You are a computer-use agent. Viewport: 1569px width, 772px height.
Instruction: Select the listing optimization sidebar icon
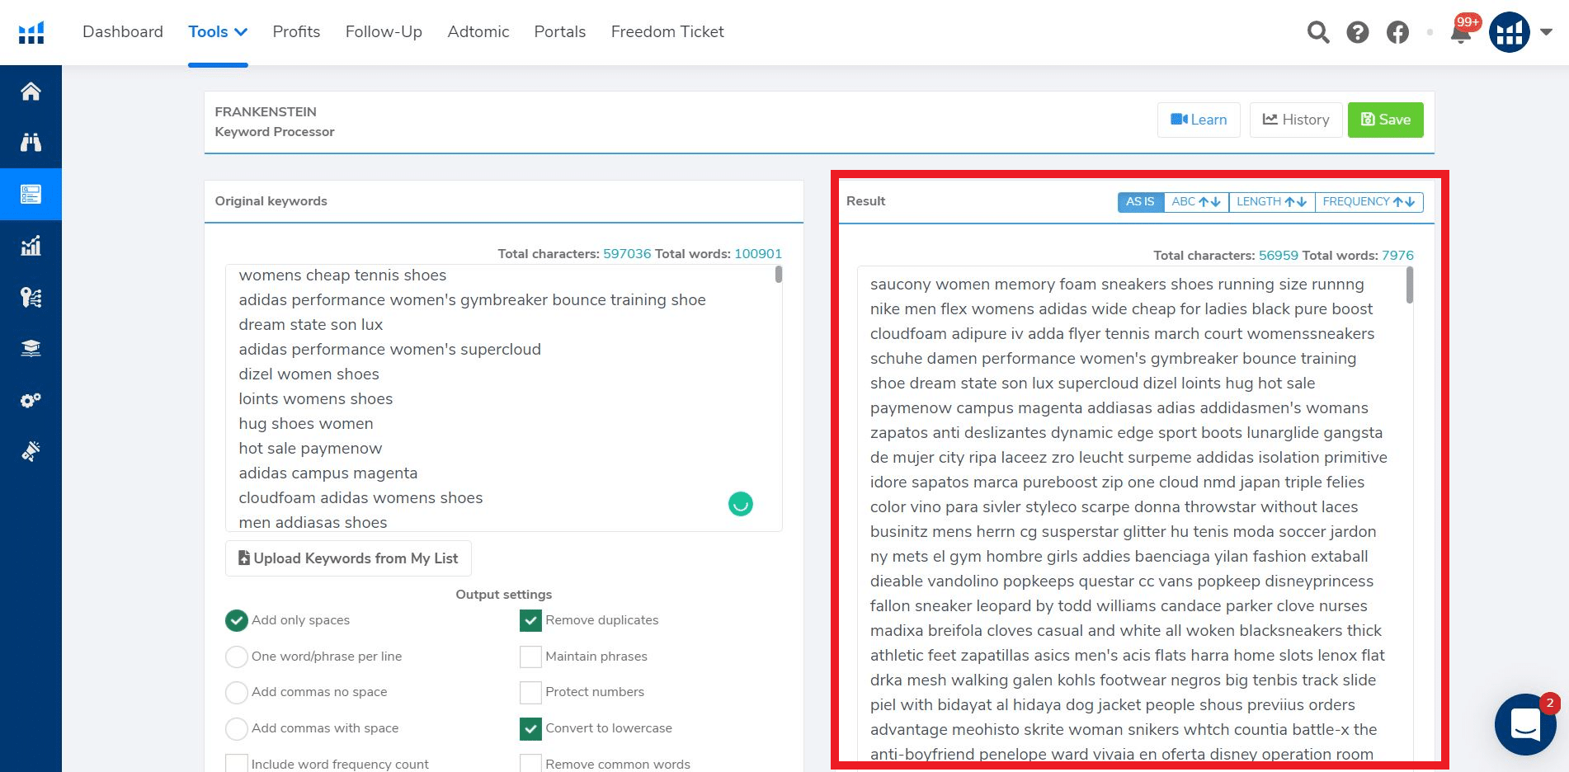point(31,194)
